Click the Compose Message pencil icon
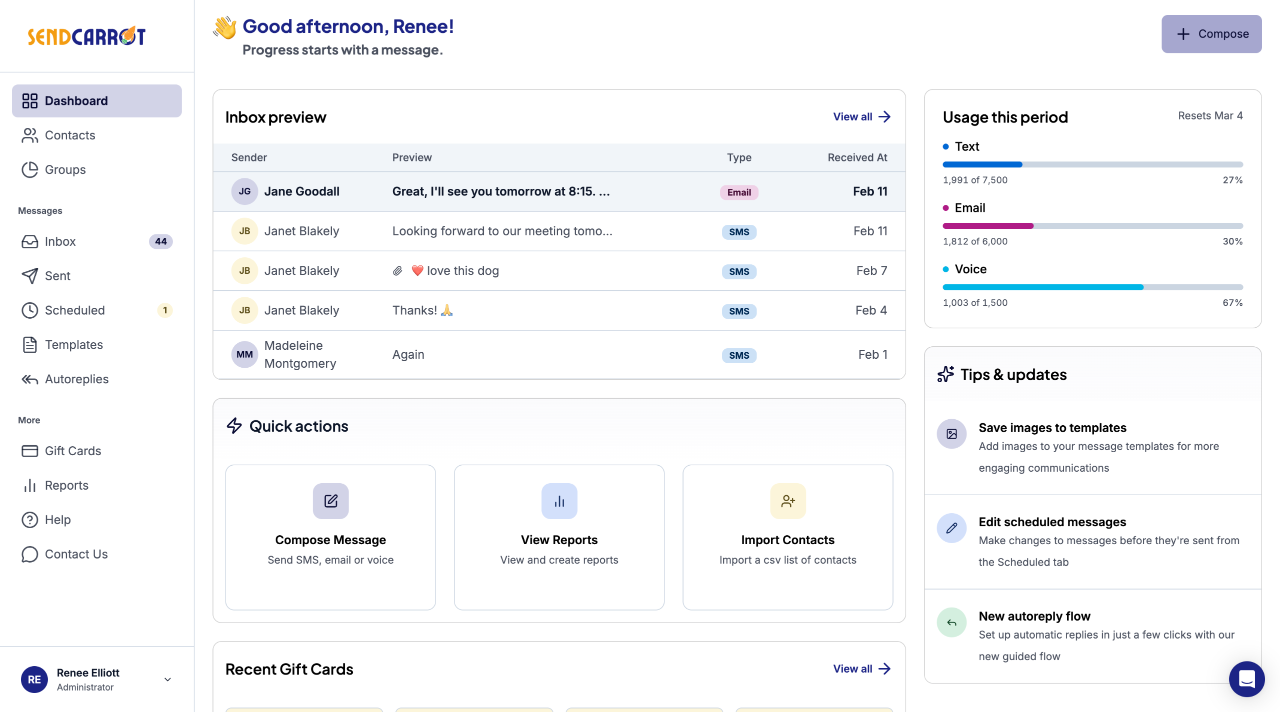Viewport: 1280px width, 712px height. coord(330,501)
